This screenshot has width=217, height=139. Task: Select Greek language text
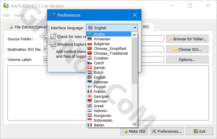(x=99, y=106)
